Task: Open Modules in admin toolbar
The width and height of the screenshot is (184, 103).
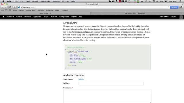Action: [x=54, y=17]
